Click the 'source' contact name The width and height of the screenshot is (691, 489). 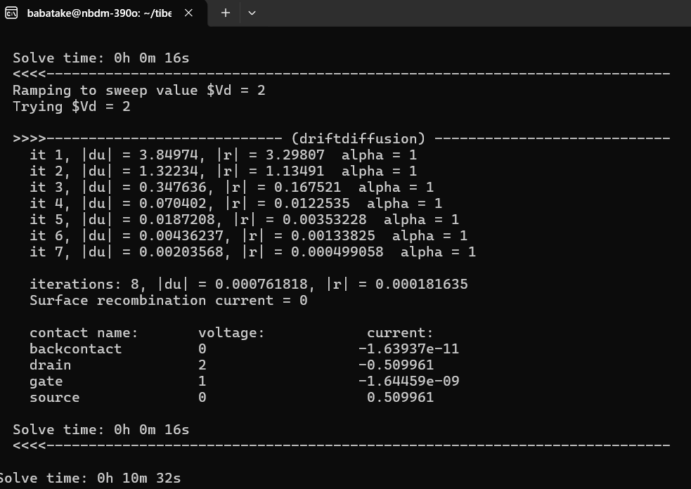tap(55, 398)
